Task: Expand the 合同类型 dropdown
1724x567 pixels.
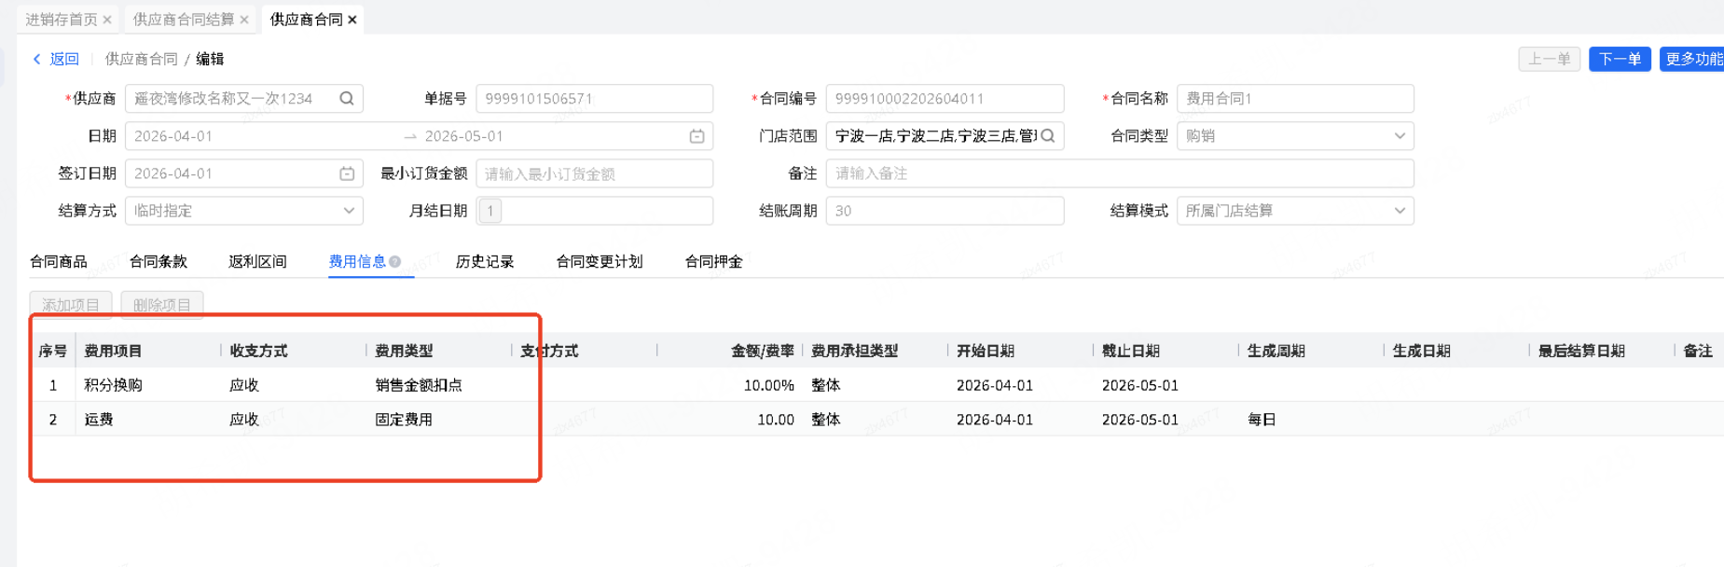Action: point(1399,136)
